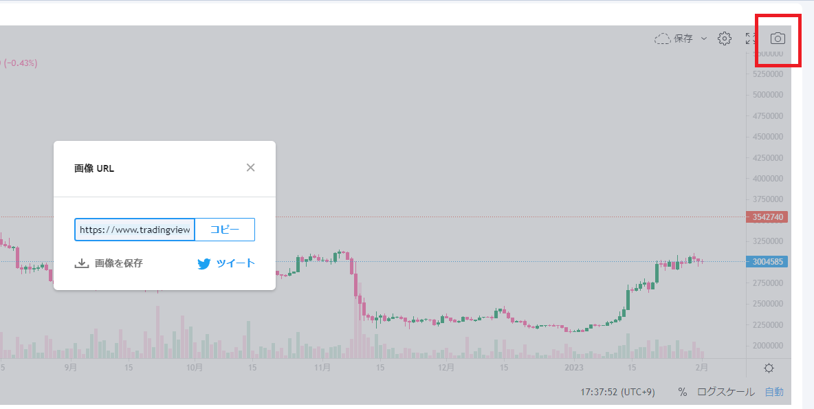The image size is (814, 409).
Task: Click the 画像を保存 save image link
Action: pos(118,263)
